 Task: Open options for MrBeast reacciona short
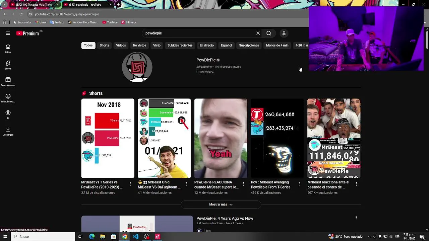[356, 184]
